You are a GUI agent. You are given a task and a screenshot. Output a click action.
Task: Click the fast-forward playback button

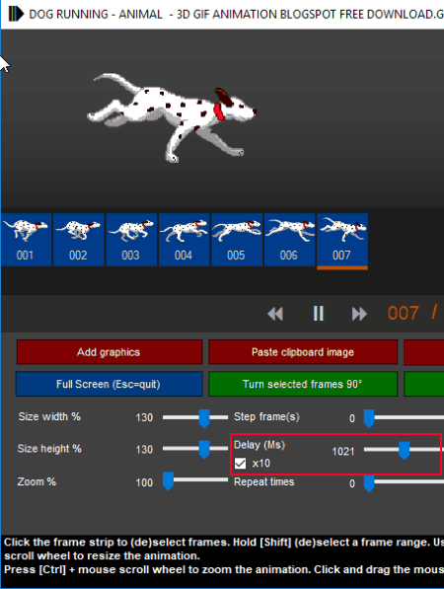pyautogui.click(x=359, y=314)
